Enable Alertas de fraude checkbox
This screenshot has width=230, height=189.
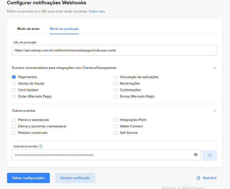pyautogui.click(x=14, y=83)
